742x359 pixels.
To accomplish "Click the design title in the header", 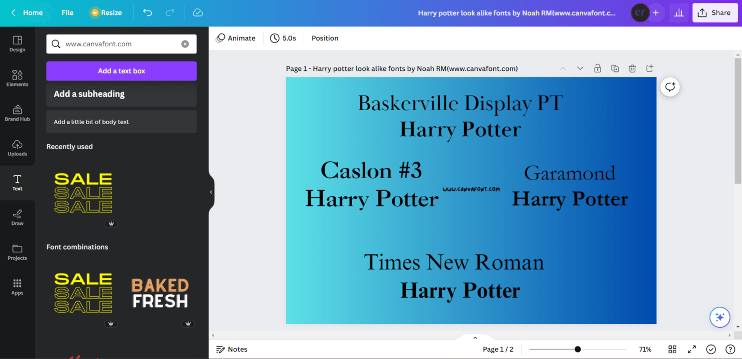I will pos(517,13).
